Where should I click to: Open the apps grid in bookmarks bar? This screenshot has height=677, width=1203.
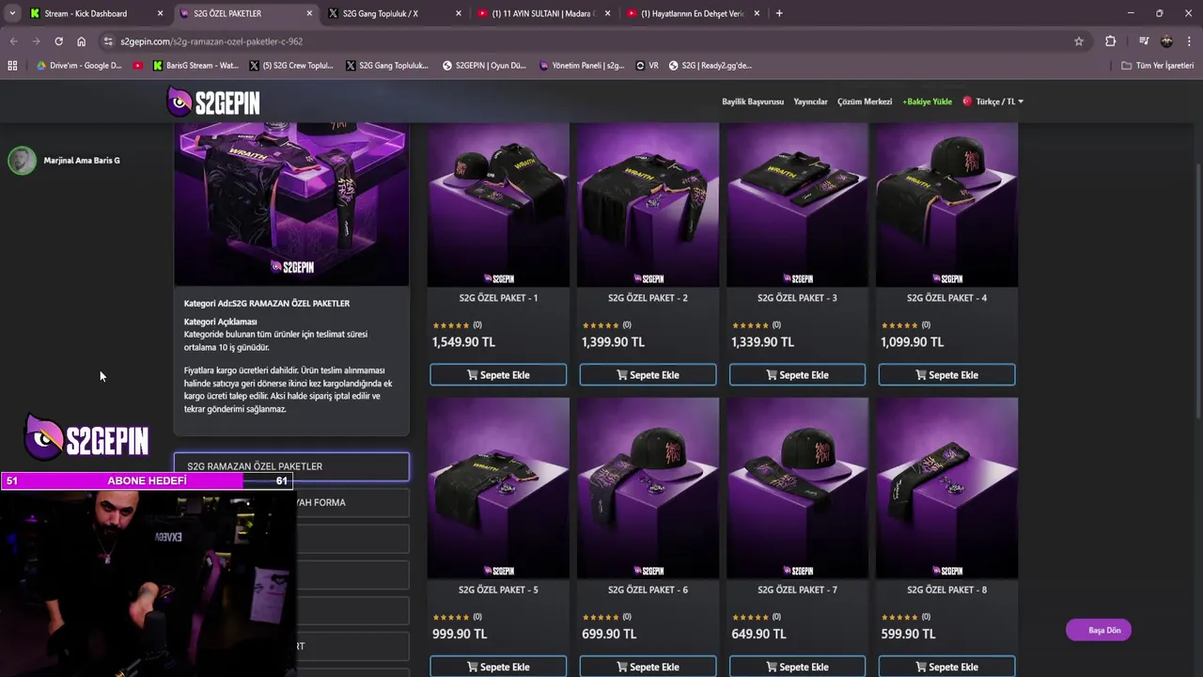12,66
